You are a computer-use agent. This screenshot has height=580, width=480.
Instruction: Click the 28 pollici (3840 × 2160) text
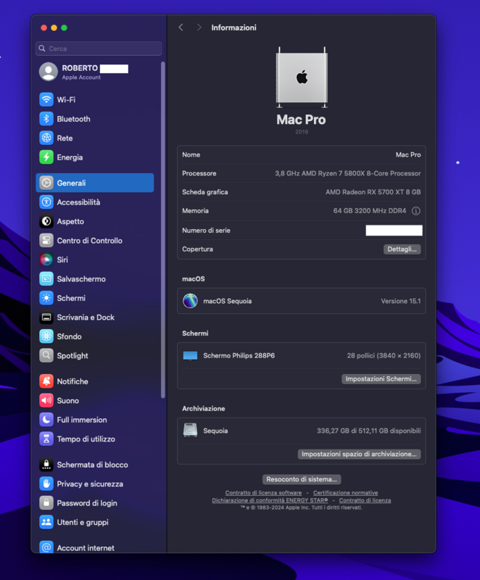384,356
